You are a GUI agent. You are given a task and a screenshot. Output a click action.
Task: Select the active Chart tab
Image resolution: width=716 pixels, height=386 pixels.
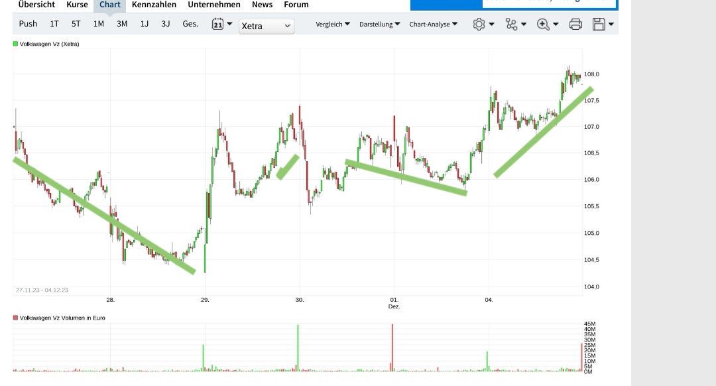(110, 5)
